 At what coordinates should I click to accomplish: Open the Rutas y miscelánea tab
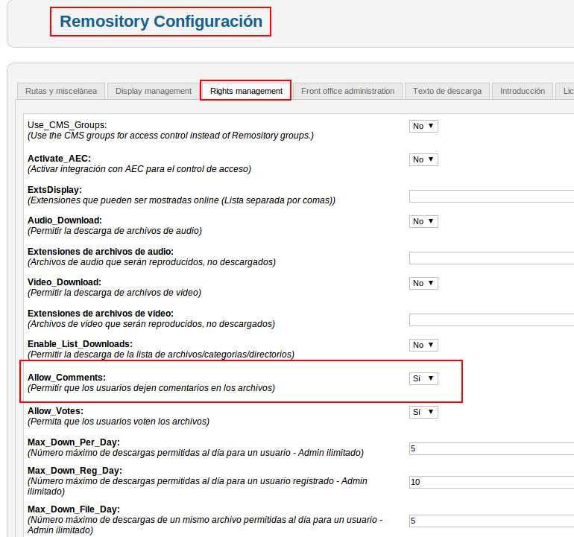coord(61,91)
